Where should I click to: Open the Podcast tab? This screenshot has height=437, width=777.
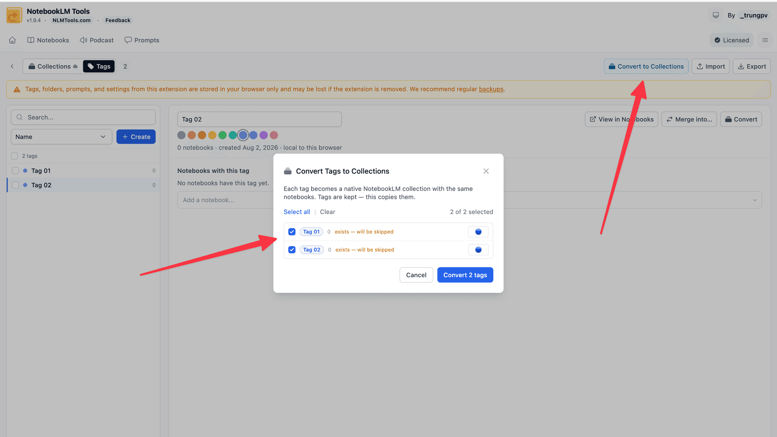click(97, 40)
